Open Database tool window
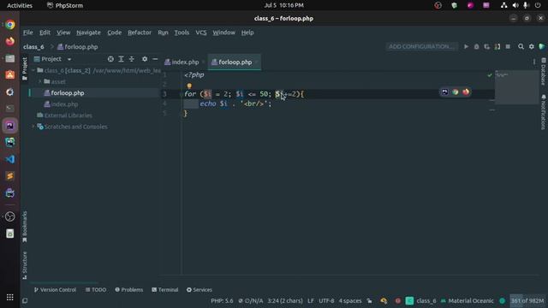 pos(543,72)
